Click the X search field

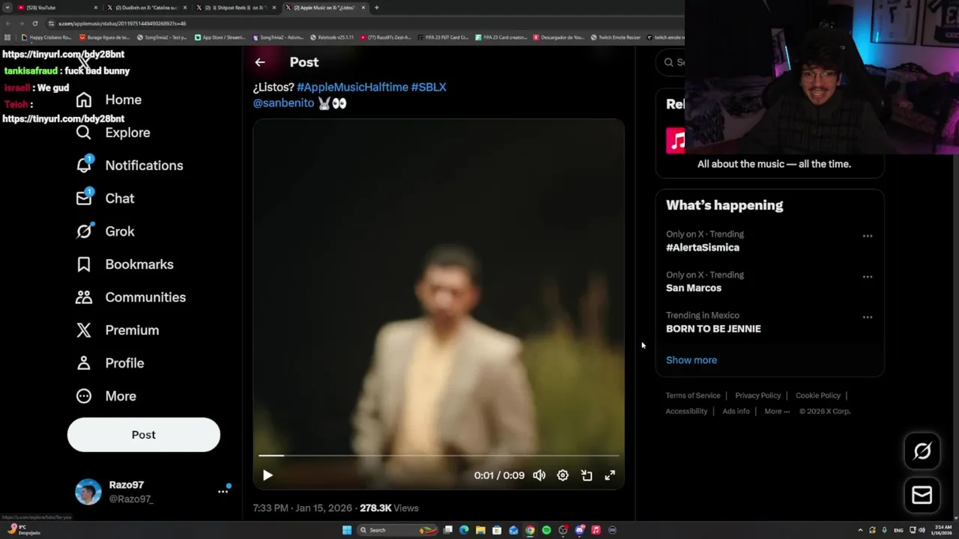[x=671, y=62]
